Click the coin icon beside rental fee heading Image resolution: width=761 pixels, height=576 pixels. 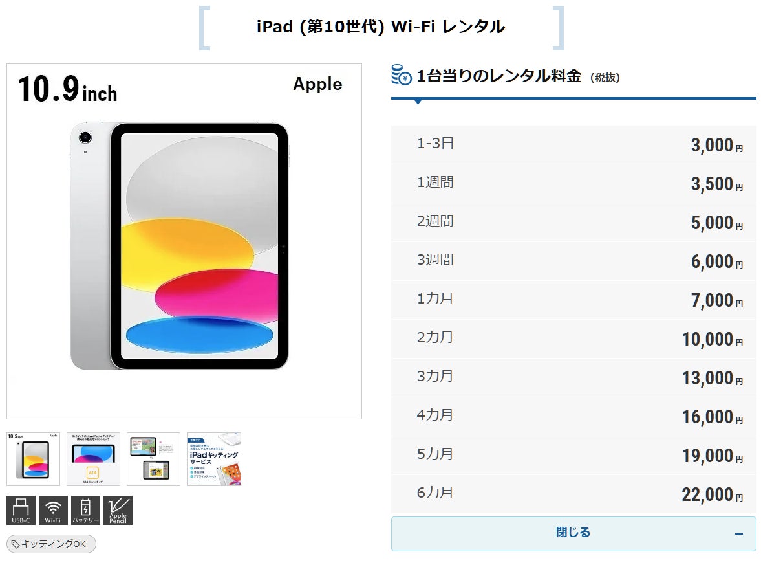402,75
